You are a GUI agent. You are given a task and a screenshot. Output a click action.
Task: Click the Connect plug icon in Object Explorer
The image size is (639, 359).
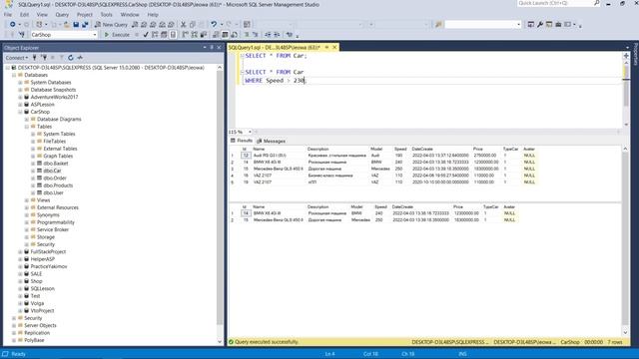[x=35, y=58]
